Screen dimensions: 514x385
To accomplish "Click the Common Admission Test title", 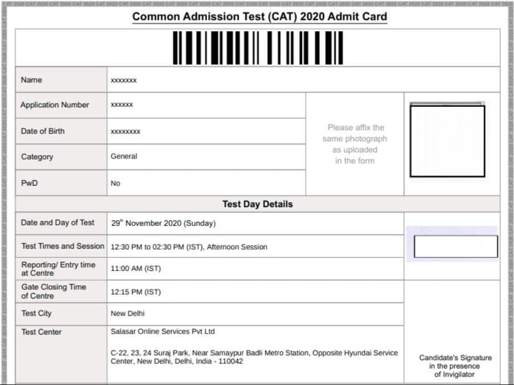I will (x=259, y=17).
